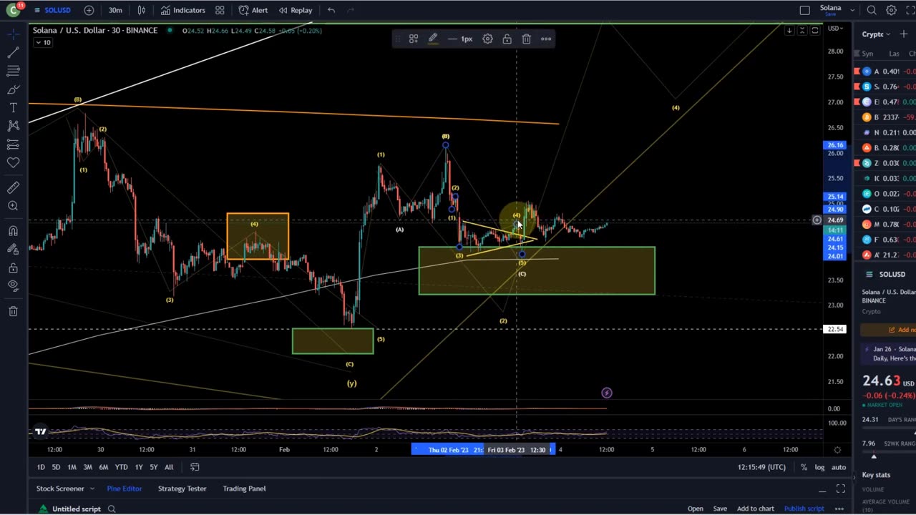916x515 pixels.
Task: Change line color with pencil icon
Action: (x=433, y=39)
